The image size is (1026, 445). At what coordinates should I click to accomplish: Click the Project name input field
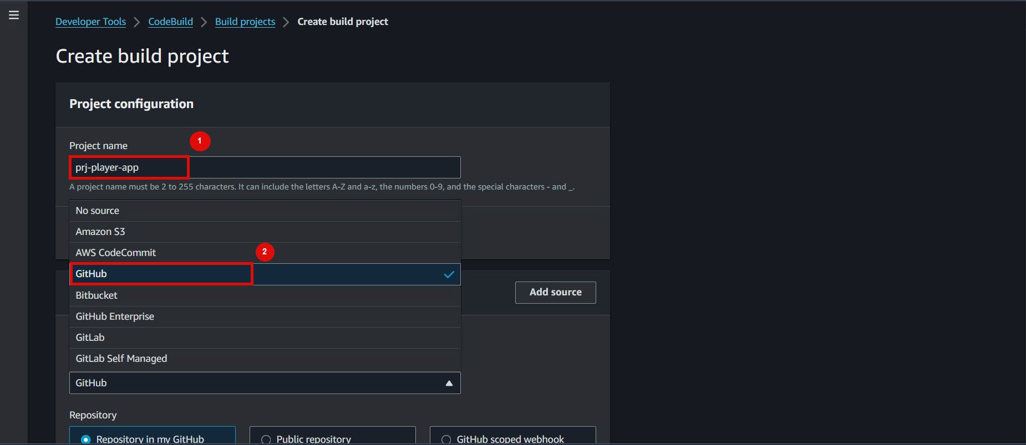(265, 167)
